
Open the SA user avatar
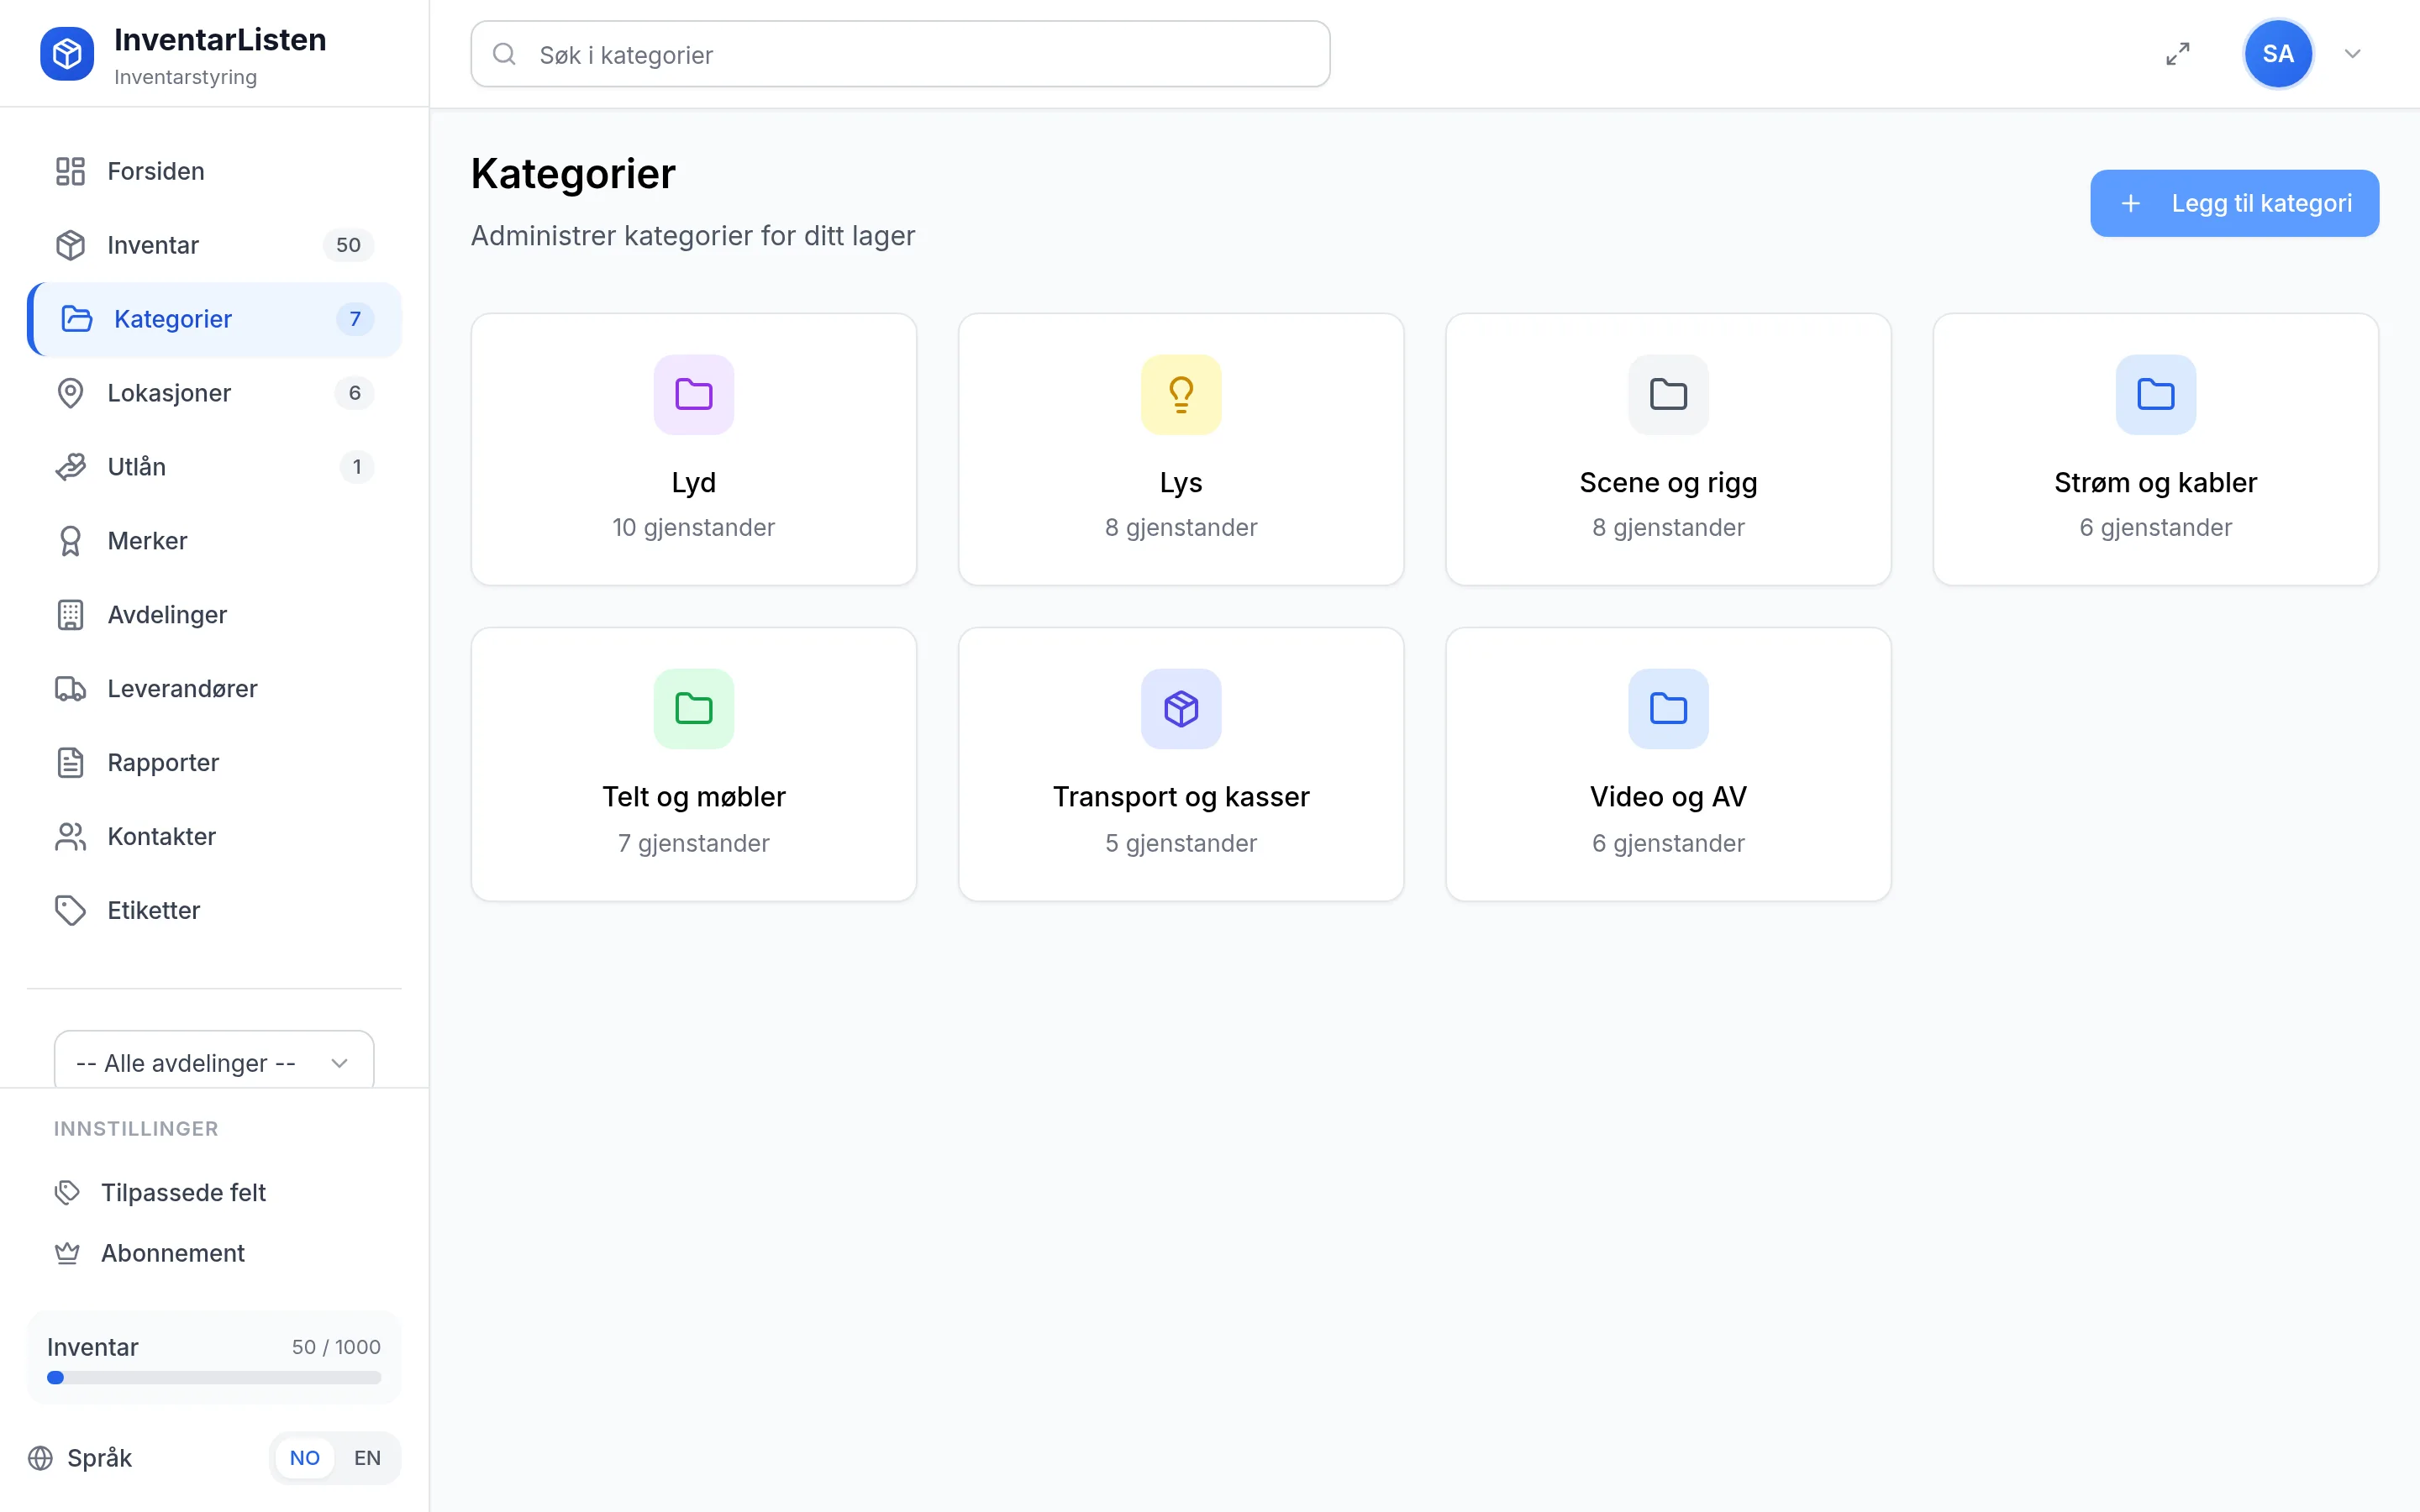(2278, 54)
